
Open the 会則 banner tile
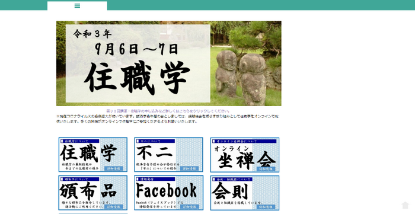245,193
